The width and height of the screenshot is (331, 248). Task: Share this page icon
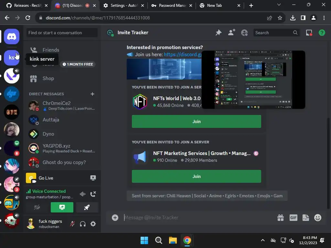point(270,18)
